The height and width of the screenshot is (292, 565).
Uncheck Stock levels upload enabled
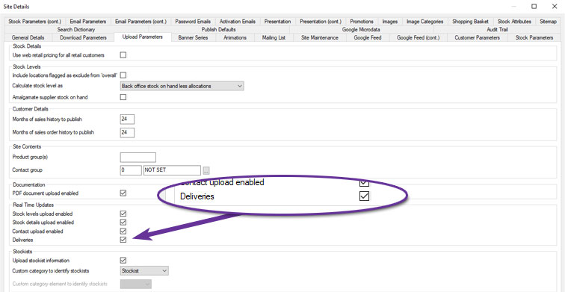(x=123, y=214)
